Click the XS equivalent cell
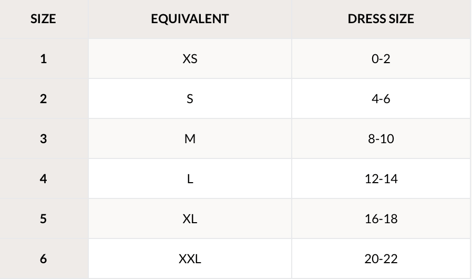This screenshot has height=279, width=472. [190, 59]
